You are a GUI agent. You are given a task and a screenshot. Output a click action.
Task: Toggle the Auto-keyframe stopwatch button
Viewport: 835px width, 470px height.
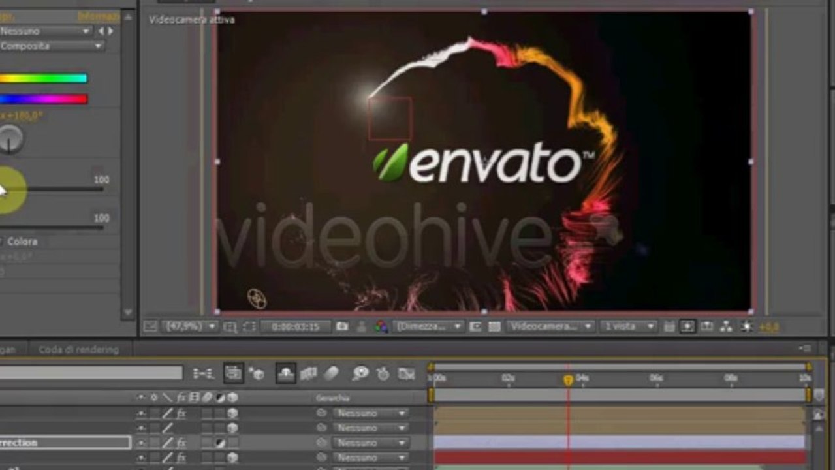tap(383, 373)
